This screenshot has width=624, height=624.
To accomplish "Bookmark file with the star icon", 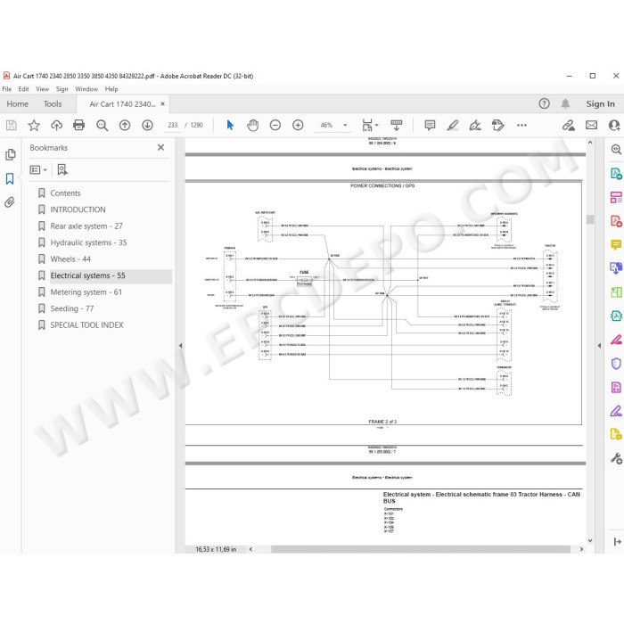I will [x=34, y=126].
